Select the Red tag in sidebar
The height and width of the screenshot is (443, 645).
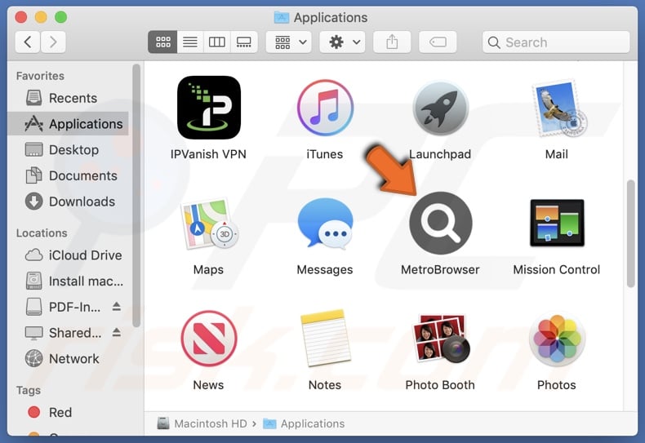coord(69,412)
